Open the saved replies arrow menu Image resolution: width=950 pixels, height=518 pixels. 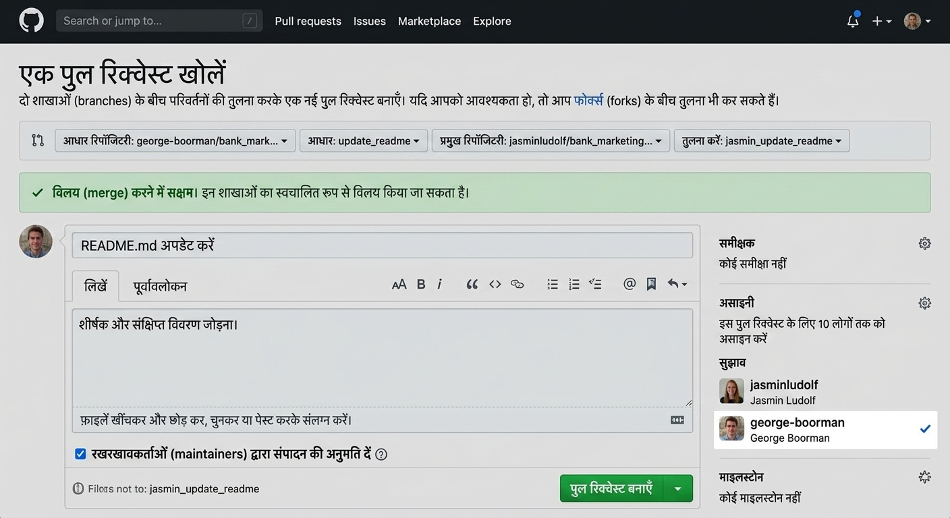[677, 284]
